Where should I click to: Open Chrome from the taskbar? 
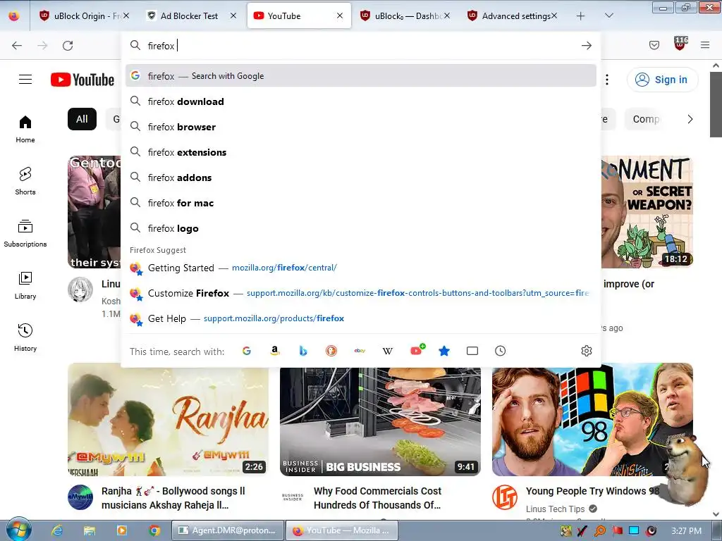[x=154, y=530]
